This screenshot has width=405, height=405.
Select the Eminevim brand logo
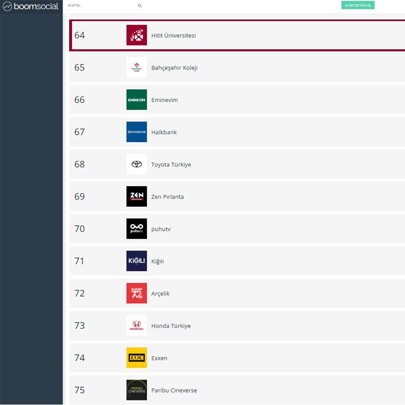click(x=136, y=100)
